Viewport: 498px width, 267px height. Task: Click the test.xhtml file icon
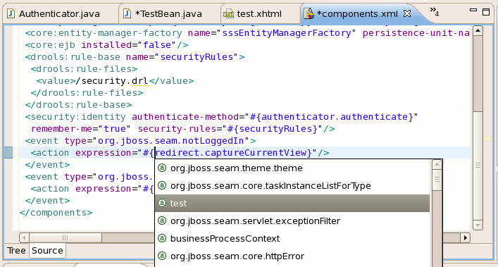click(228, 14)
